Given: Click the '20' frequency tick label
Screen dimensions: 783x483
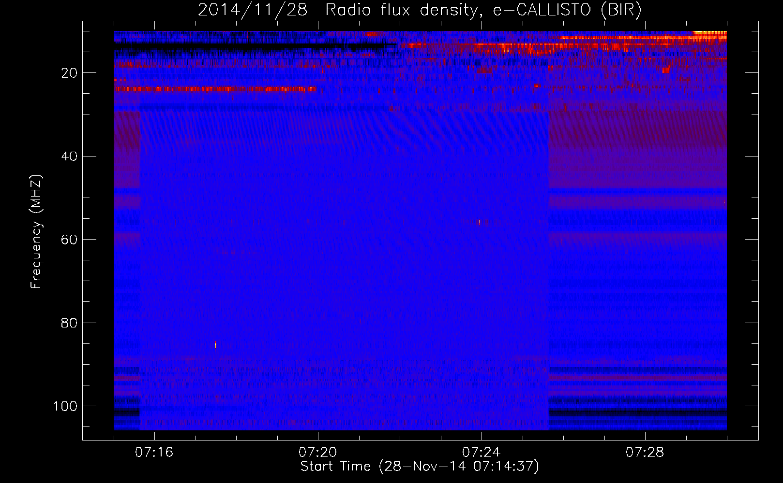Looking at the screenshot, I should tap(69, 73).
